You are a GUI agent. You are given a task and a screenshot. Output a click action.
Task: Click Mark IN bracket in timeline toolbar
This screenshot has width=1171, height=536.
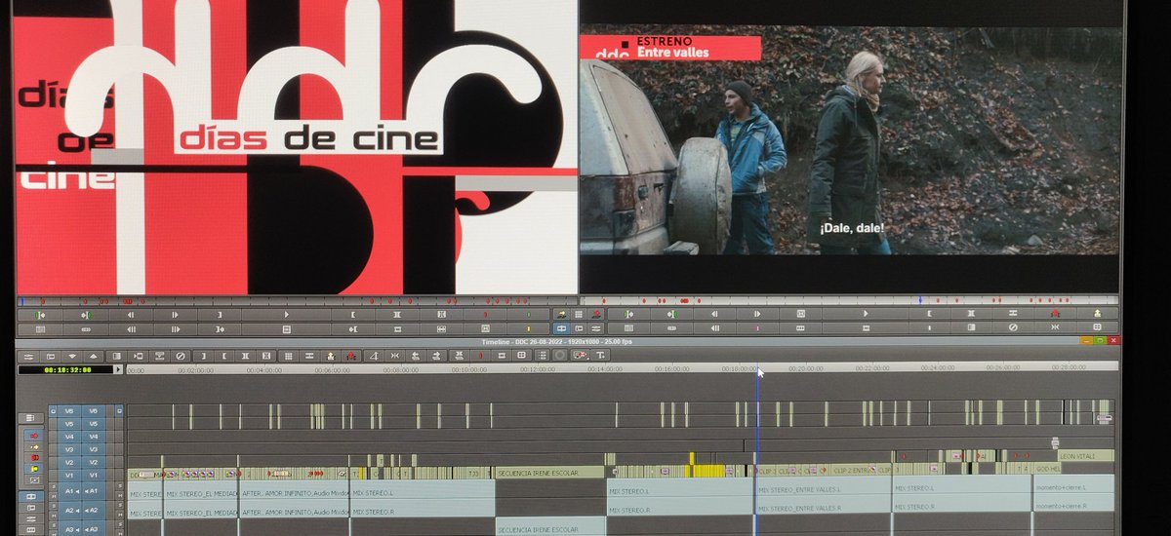[x=223, y=356]
